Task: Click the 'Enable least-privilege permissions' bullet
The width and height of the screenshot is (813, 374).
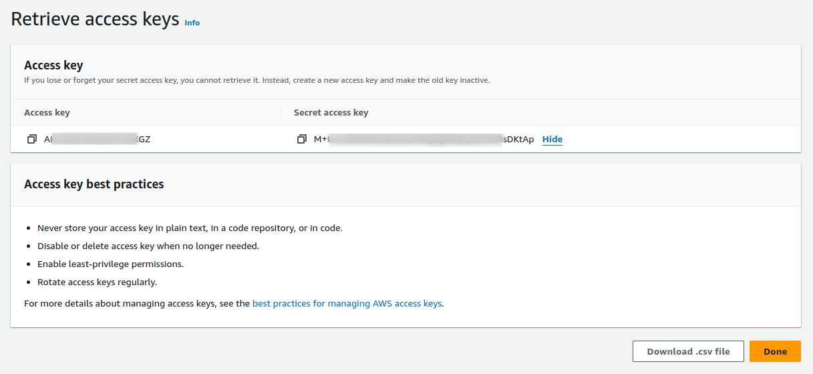Action: click(110, 264)
